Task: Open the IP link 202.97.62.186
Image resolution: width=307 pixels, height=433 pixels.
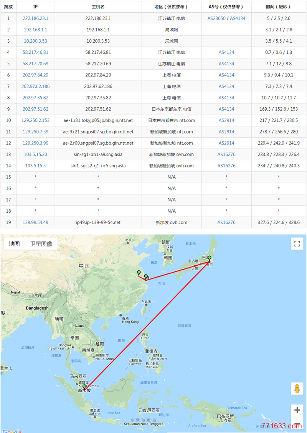Action: pyautogui.click(x=36, y=87)
